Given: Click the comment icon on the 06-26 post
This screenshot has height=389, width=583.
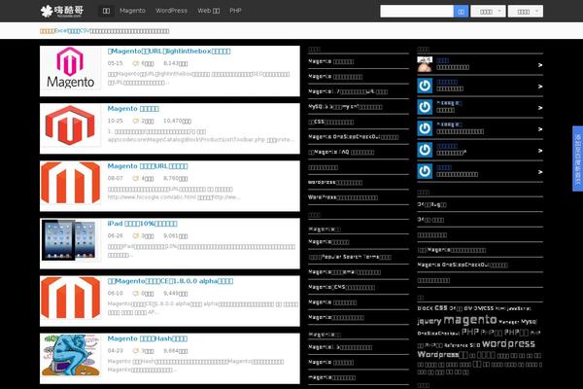Looking at the screenshot, I should 136,236.
